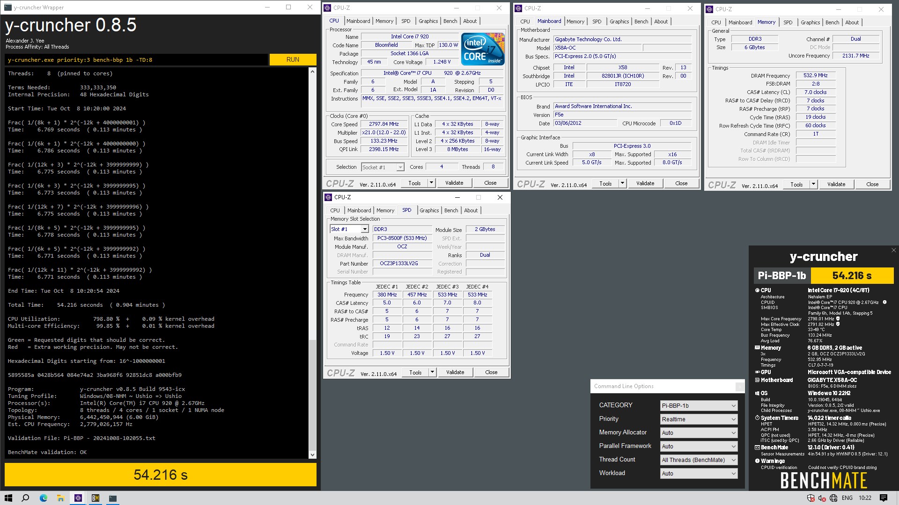Click the muted volume tray icon
Image resolution: width=899 pixels, height=505 pixels.
coord(822,498)
